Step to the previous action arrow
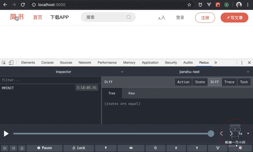The width and height of the screenshot is (253, 152). point(221,133)
